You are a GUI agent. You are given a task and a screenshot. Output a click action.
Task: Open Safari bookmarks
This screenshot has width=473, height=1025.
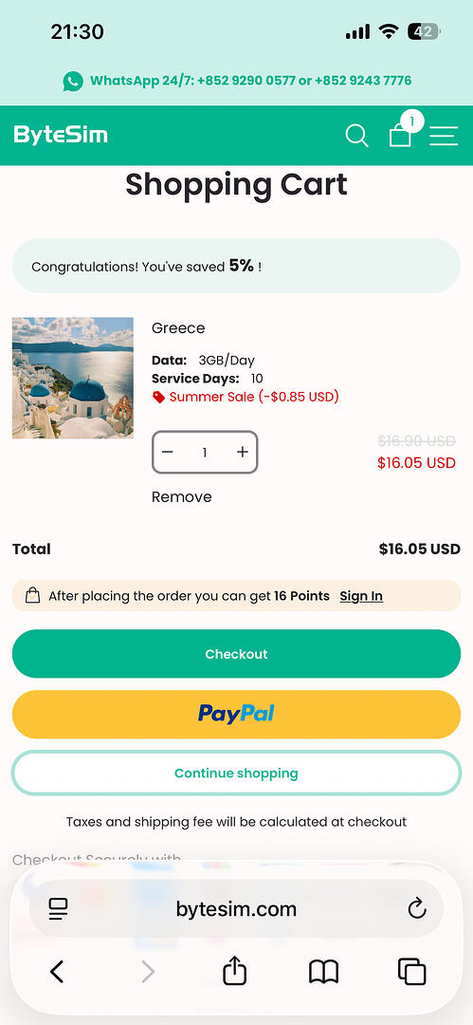[323, 972]
